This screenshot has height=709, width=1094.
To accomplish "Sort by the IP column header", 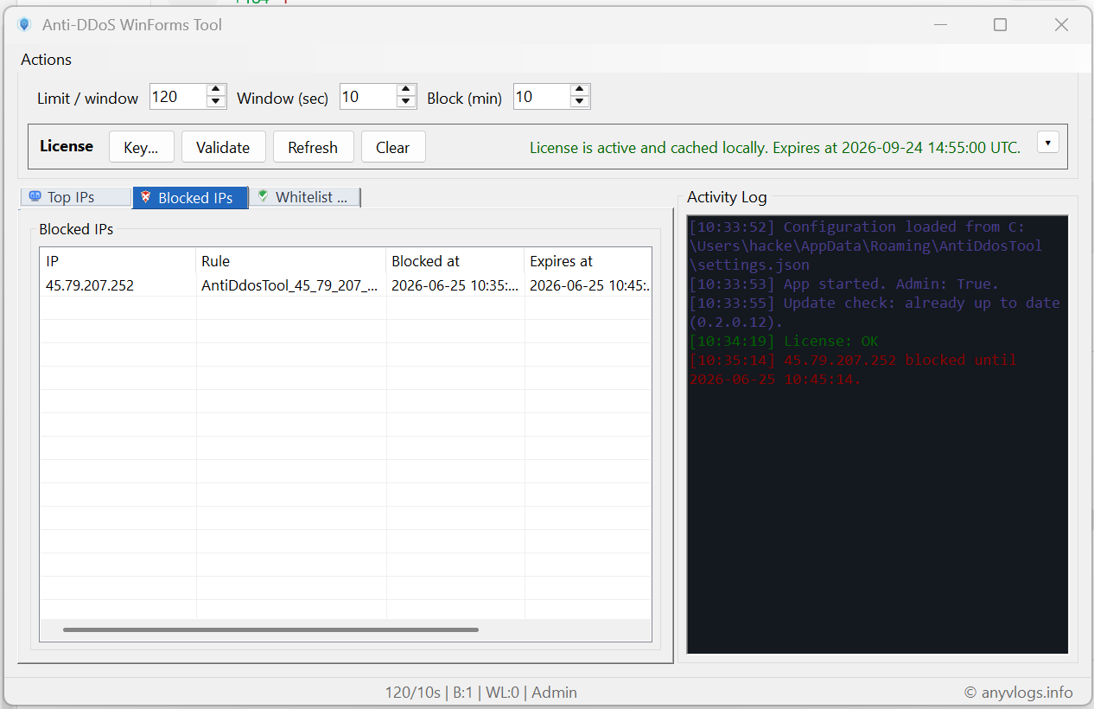I will click(x=118, y=261).
